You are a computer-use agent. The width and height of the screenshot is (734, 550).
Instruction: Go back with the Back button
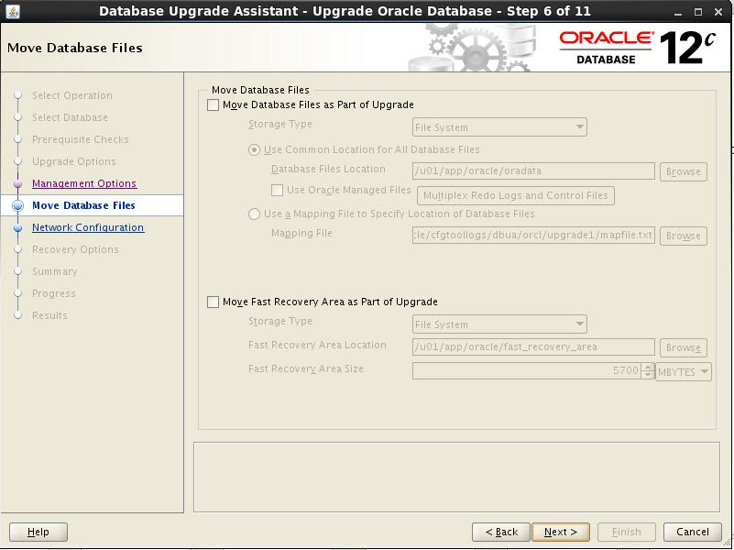501,533
